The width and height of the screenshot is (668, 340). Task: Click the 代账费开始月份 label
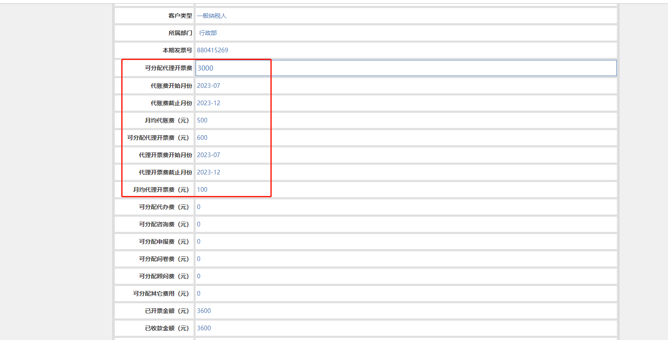172,86
